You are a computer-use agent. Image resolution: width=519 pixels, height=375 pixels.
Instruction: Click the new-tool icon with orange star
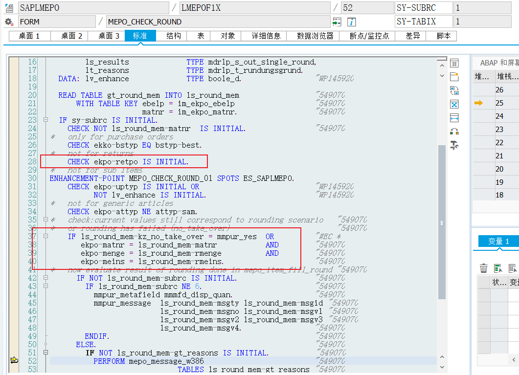(454, 77)
